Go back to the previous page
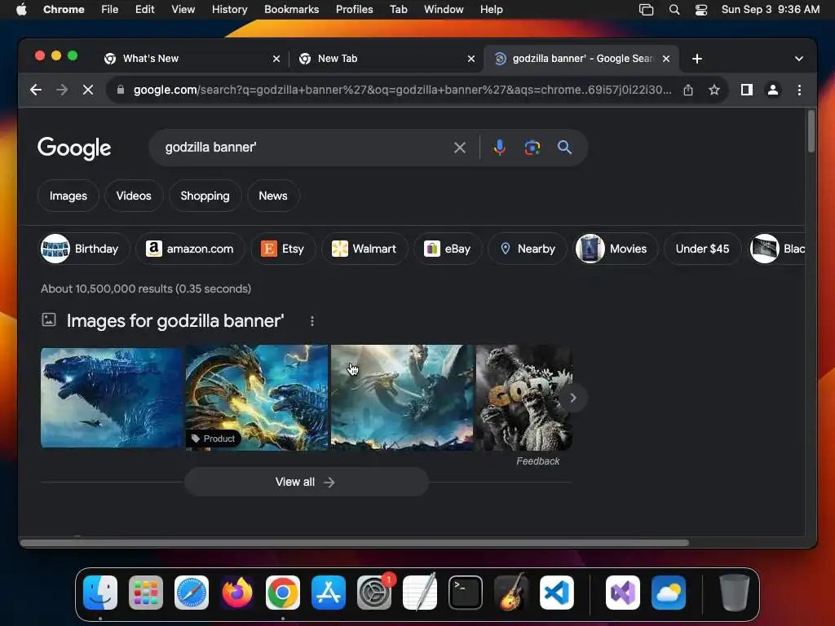This screenshot has width=835, height=626. [36, 90]
